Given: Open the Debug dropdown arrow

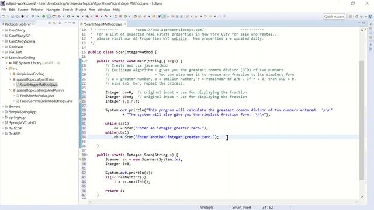Looking at the screenshot, I should (64, 16).
